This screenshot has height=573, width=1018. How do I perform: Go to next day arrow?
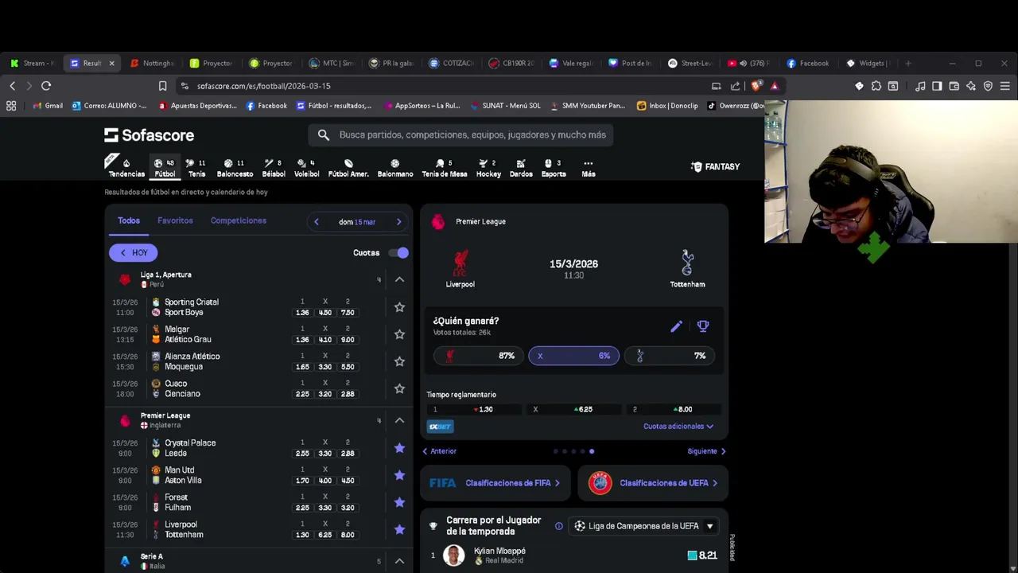[398, 222]
